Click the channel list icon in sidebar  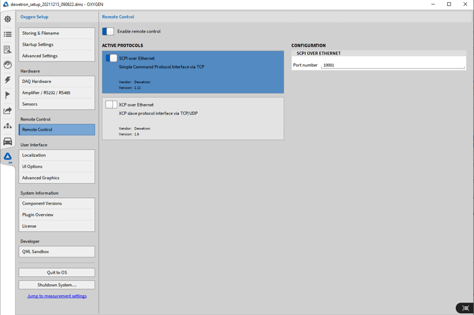[x=8, y=34]
